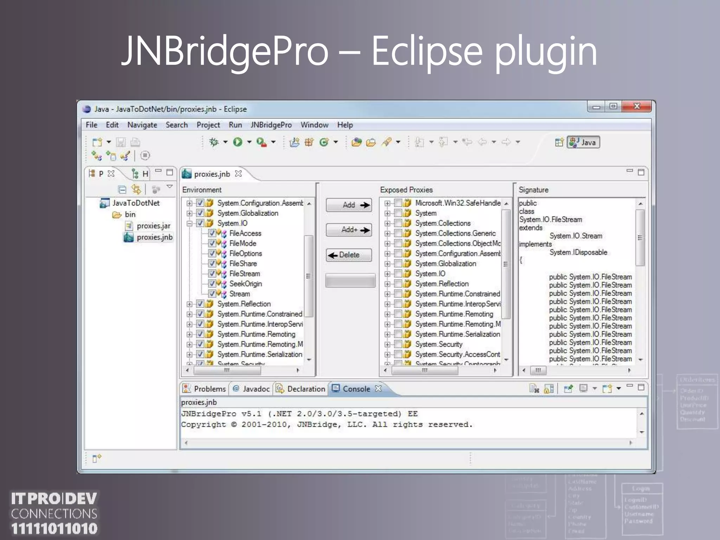Uncheck the SeekOrigin checkbox
This screenshot has height=540, width=720.
tap(212, 284)
